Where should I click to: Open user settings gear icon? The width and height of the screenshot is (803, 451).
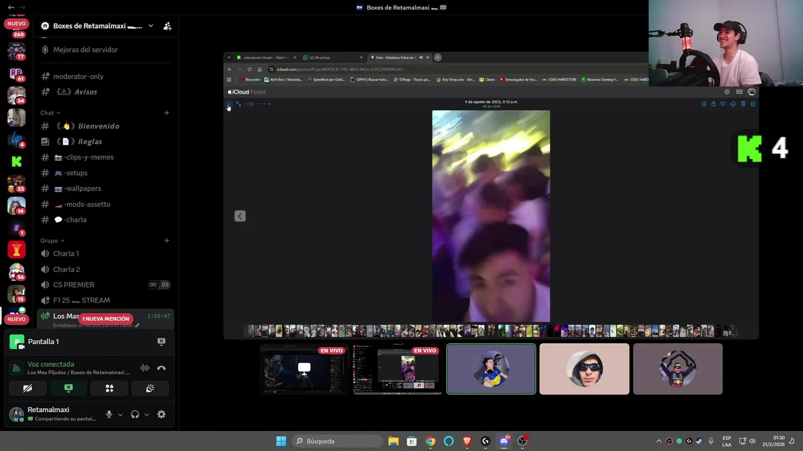pyautogui.click(x=161, y=414)
